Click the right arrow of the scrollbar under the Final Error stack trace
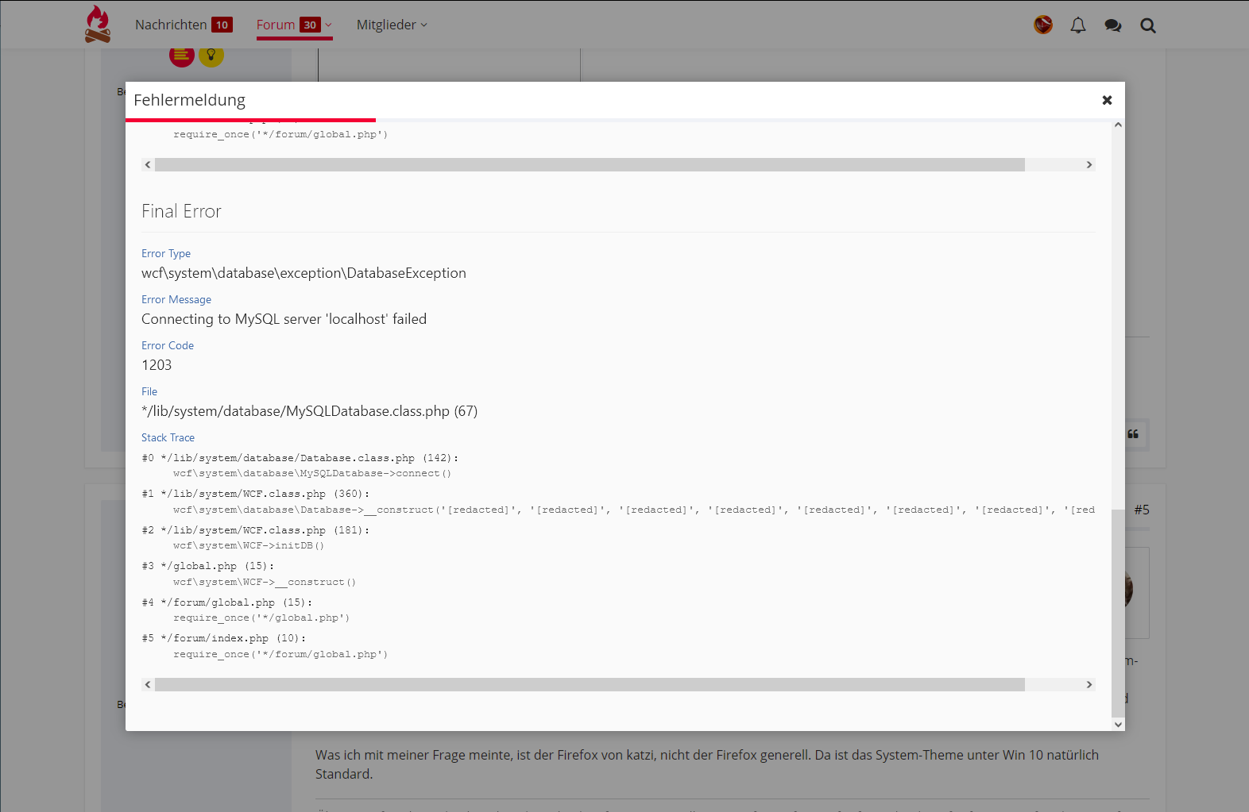This screenshot has width=1249, height=812. click(1089, 684)
